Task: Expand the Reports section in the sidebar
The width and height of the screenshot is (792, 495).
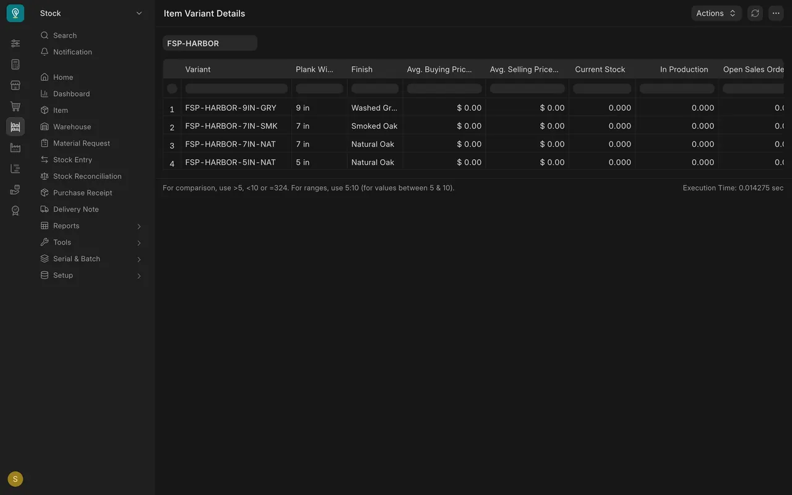Action: [91, 226]
